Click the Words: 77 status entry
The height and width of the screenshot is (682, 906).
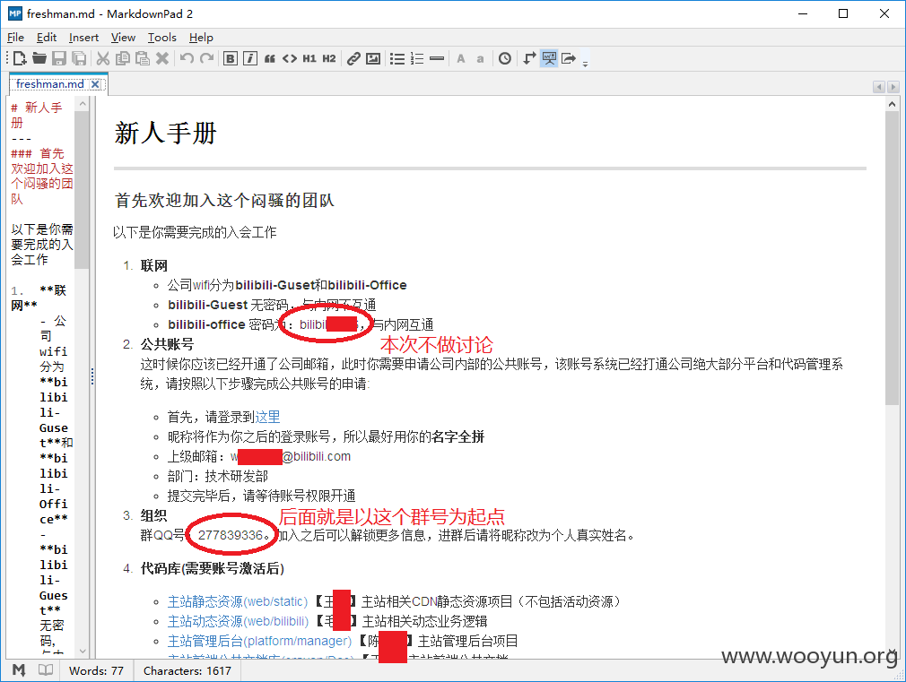(96, 670)
